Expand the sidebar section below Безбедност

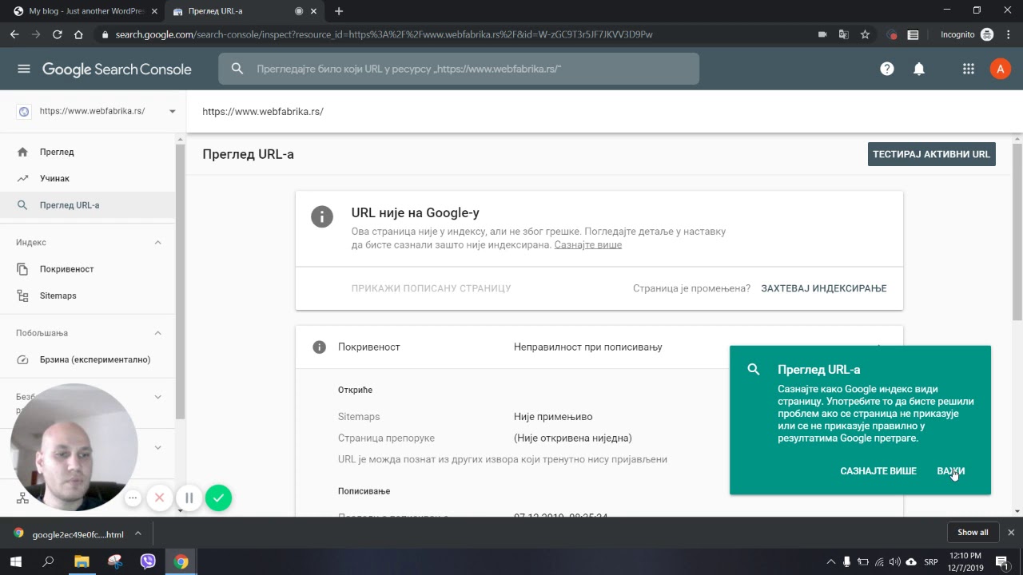click(157, 447)
